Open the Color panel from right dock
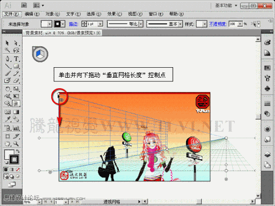Image resolution: width=275 pixels, height=206 pixels. [x=267, y=42]
